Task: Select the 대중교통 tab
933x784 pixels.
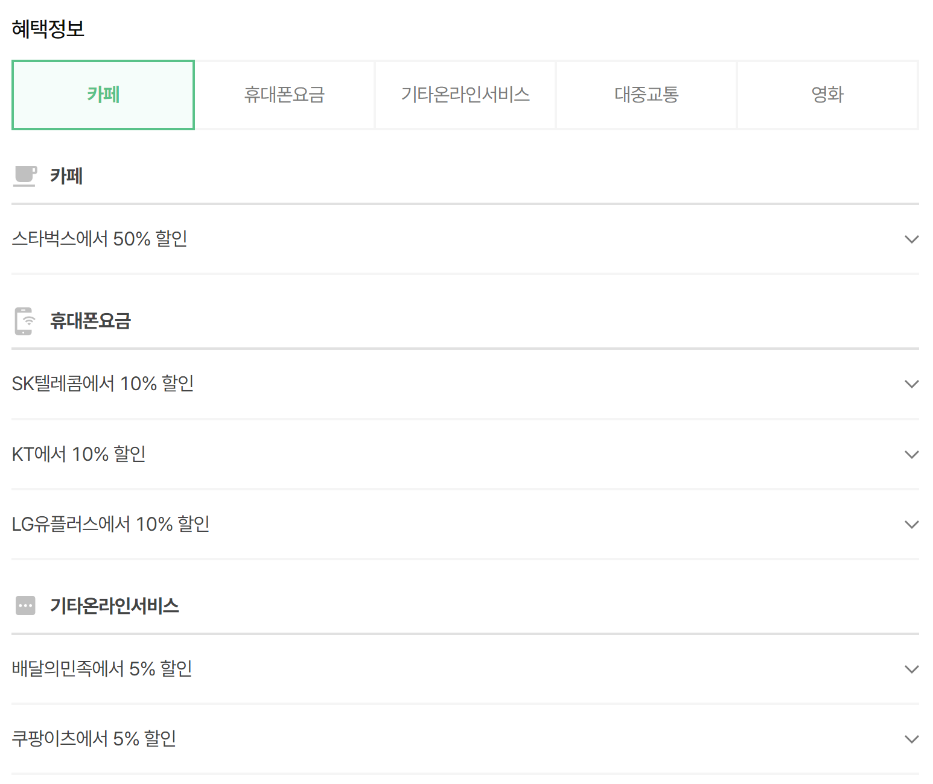Action: click(646, 95)
